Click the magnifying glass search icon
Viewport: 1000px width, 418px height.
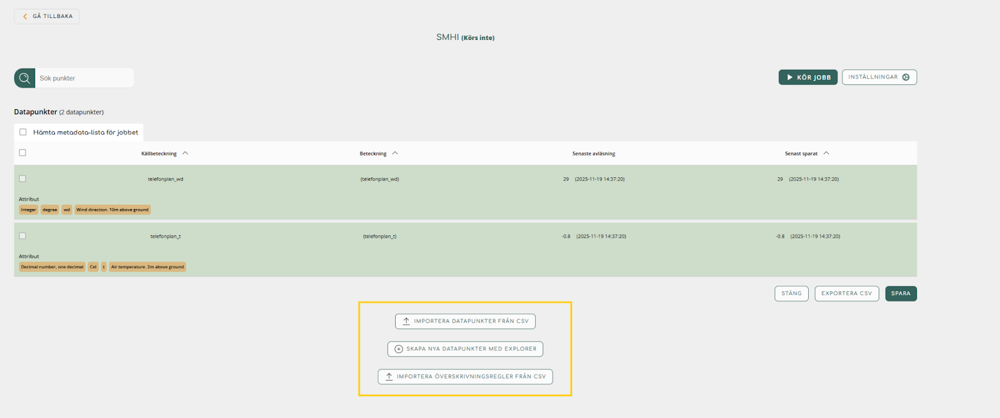coord(24,78)
